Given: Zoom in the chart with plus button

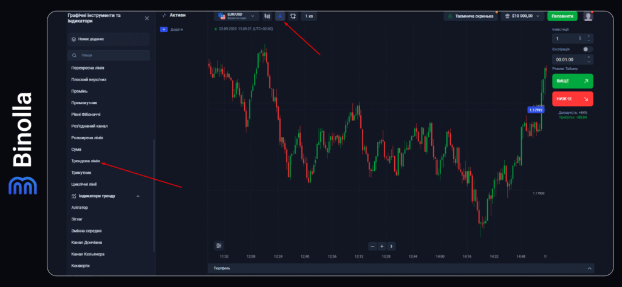Looking at the screenshot, I should click(381, 246).
